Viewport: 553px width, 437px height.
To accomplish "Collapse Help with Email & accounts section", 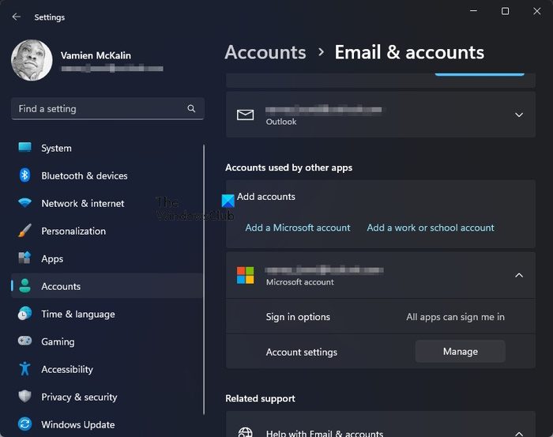I will pos(519,434).
